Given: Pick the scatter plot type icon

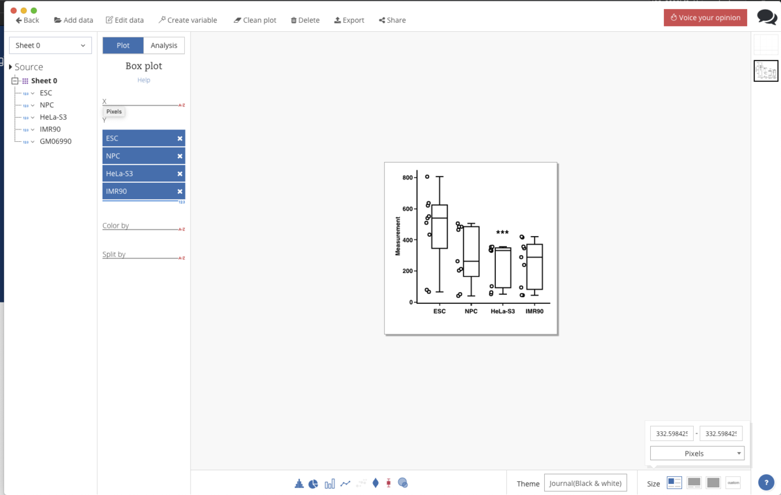Looking at the screenshot, I should pyautogui.click(x=361, y=483).
